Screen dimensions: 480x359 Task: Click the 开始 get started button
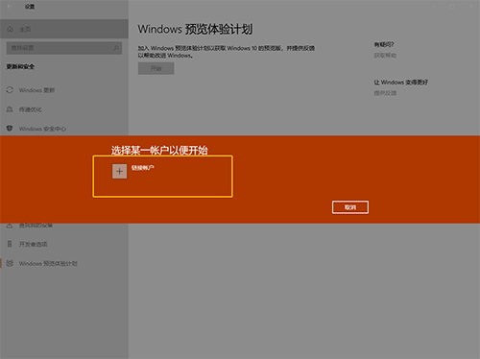(156, 68)
